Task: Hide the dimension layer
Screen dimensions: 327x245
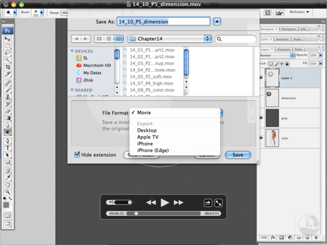Action: pos(261,98)
